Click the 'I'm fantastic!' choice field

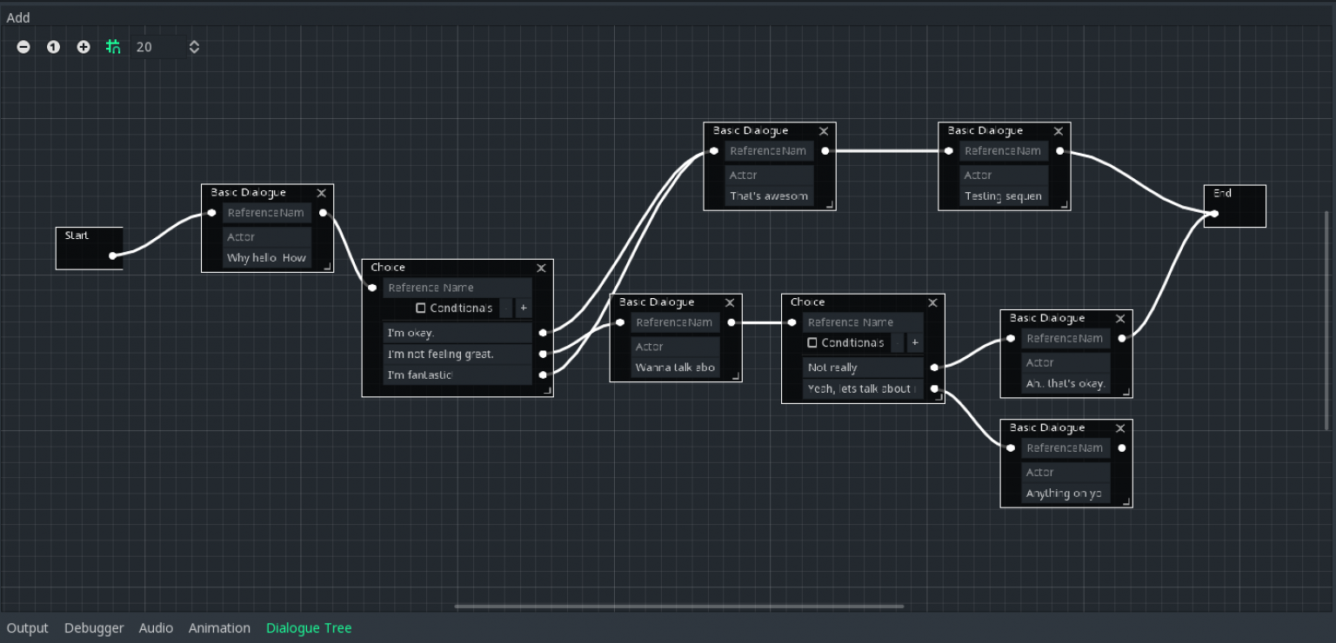[x=458, y=375]
